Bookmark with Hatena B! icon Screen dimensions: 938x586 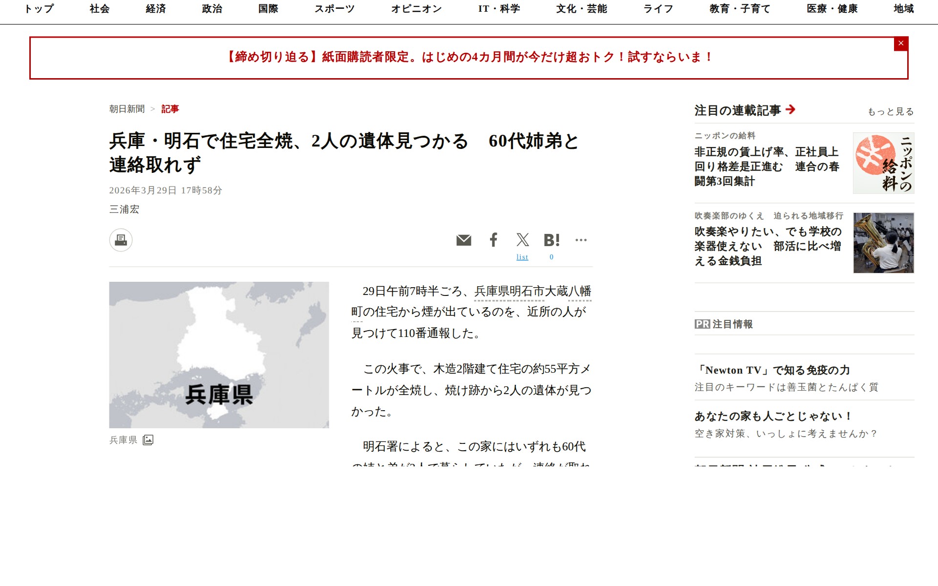[x=552, y=240]
